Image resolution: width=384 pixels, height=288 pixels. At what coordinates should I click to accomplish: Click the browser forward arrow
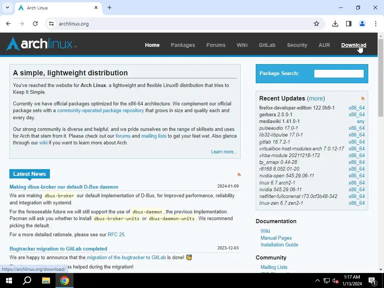click(22, 24)
